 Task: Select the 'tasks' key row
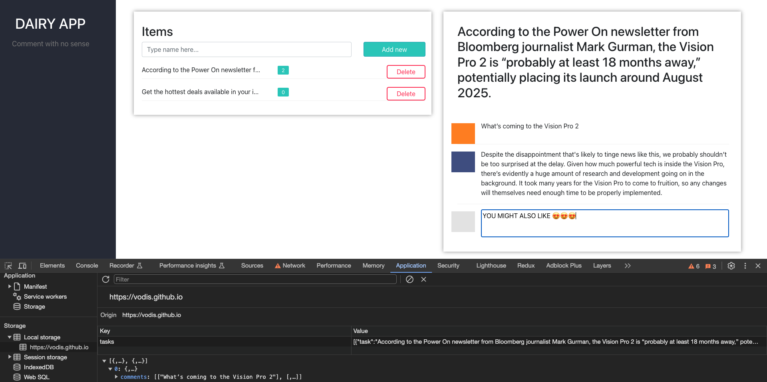(225, 342)
